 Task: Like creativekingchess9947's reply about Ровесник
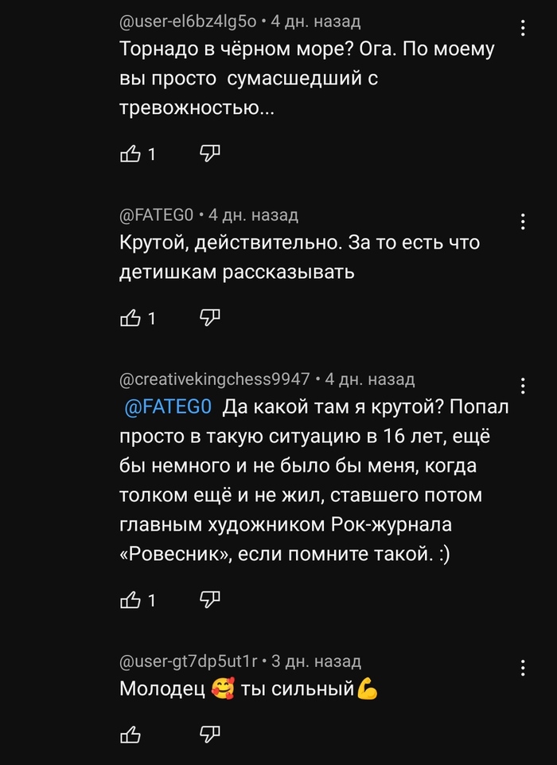click(x=130, y=599)
